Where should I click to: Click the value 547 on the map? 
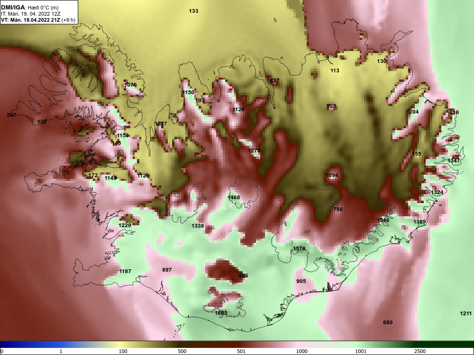click(x=11, y=115)
